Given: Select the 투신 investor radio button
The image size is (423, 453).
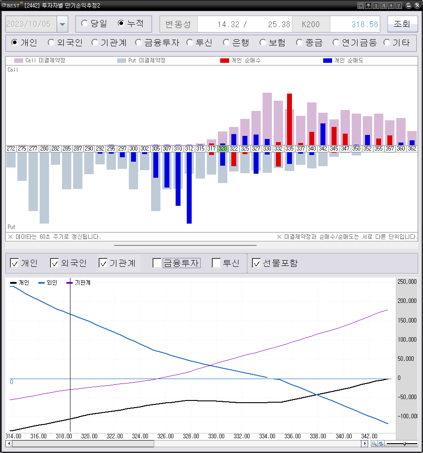Looking at the screenshot, I should 190,42.
